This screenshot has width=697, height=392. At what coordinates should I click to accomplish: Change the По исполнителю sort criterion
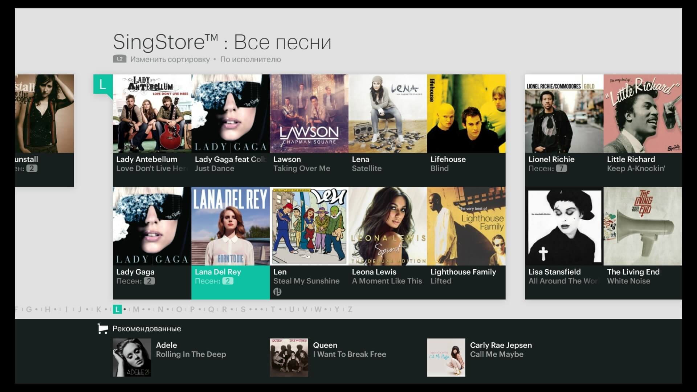250,59
